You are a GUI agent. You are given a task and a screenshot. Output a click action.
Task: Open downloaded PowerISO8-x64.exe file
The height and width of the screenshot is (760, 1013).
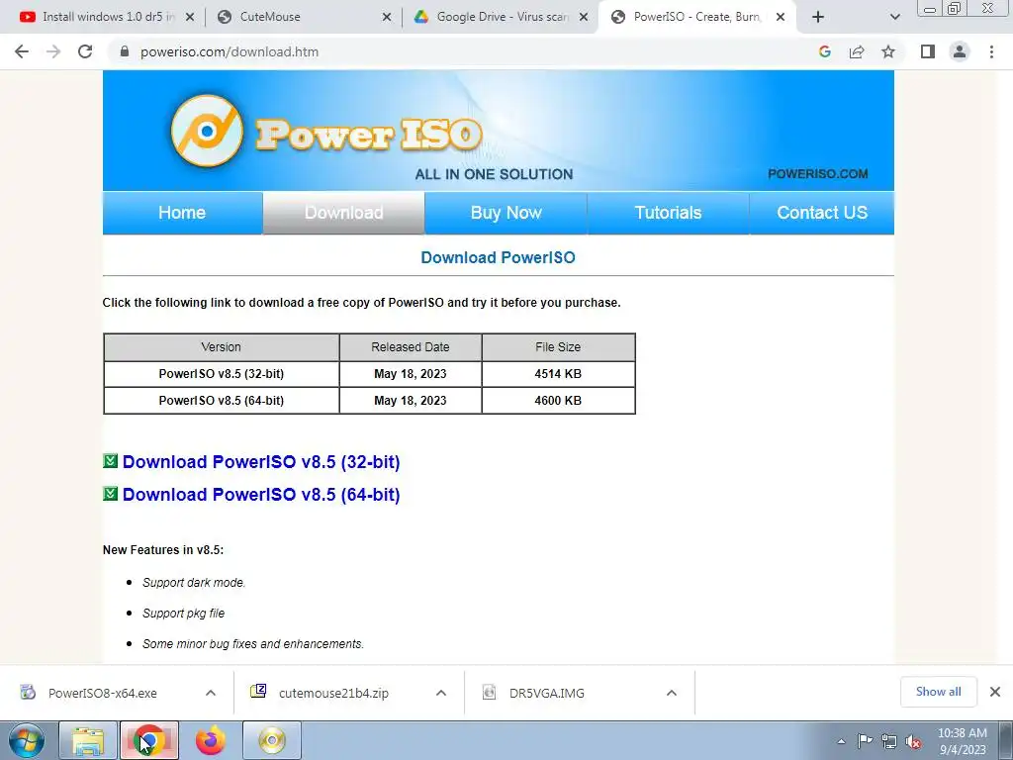point(102,693)
